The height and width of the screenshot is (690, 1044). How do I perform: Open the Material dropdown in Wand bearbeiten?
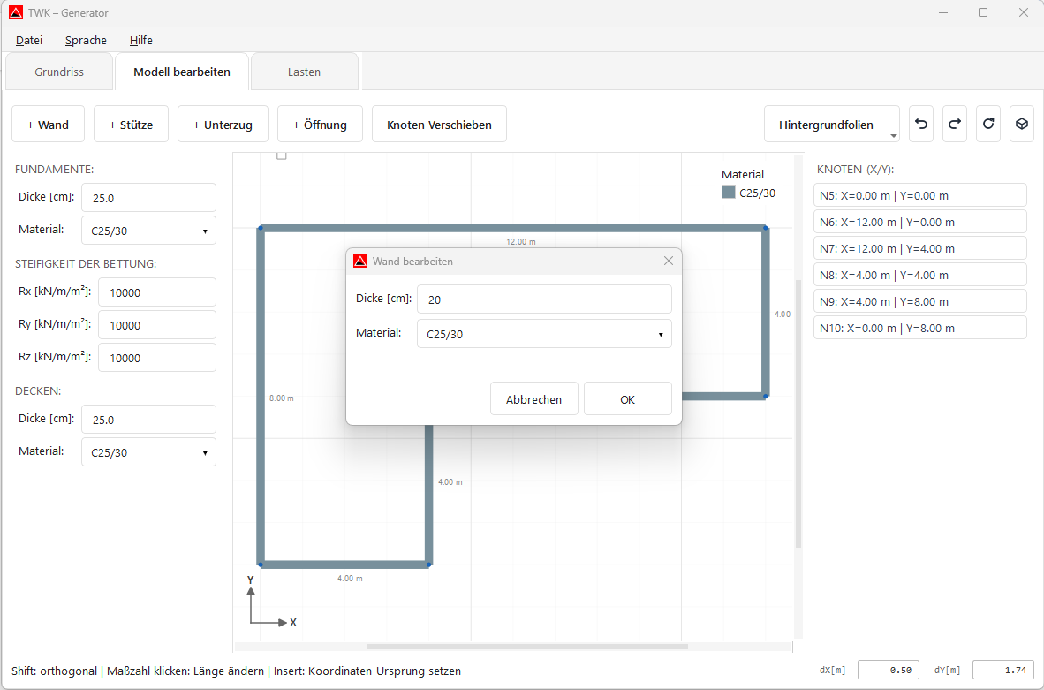click(x=542, y=333)
